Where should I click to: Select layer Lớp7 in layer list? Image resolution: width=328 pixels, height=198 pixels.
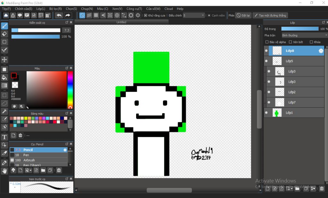coord(295,102)
